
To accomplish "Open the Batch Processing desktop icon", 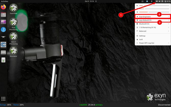I will [x=13, y=37].
